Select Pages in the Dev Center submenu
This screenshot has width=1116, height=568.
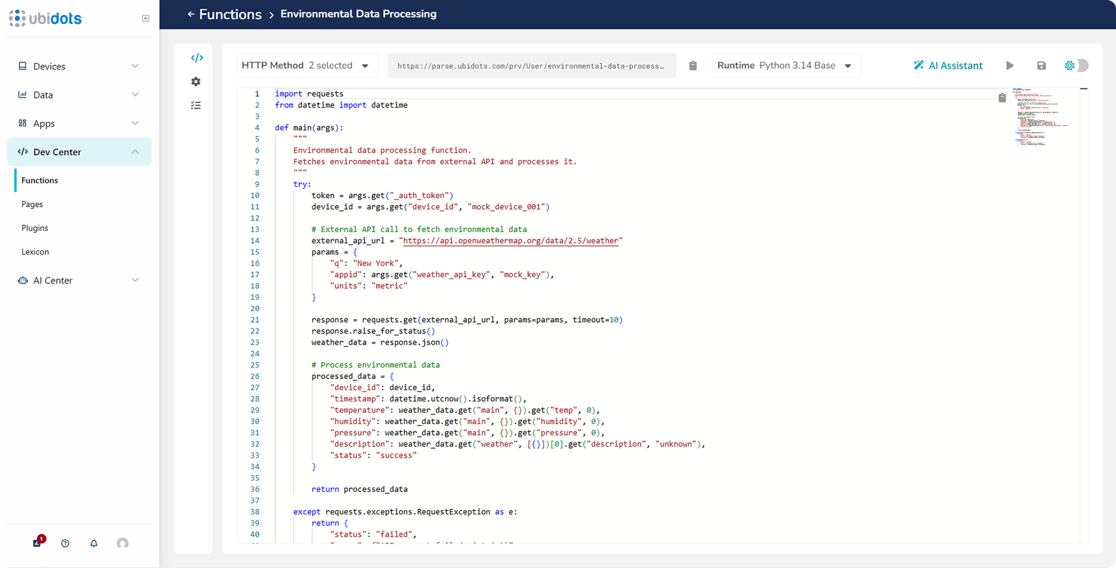tap(32, 204)
